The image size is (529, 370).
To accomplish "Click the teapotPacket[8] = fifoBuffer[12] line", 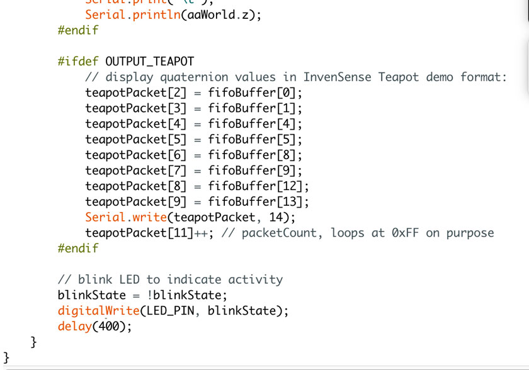I will [x=197, y=186].
